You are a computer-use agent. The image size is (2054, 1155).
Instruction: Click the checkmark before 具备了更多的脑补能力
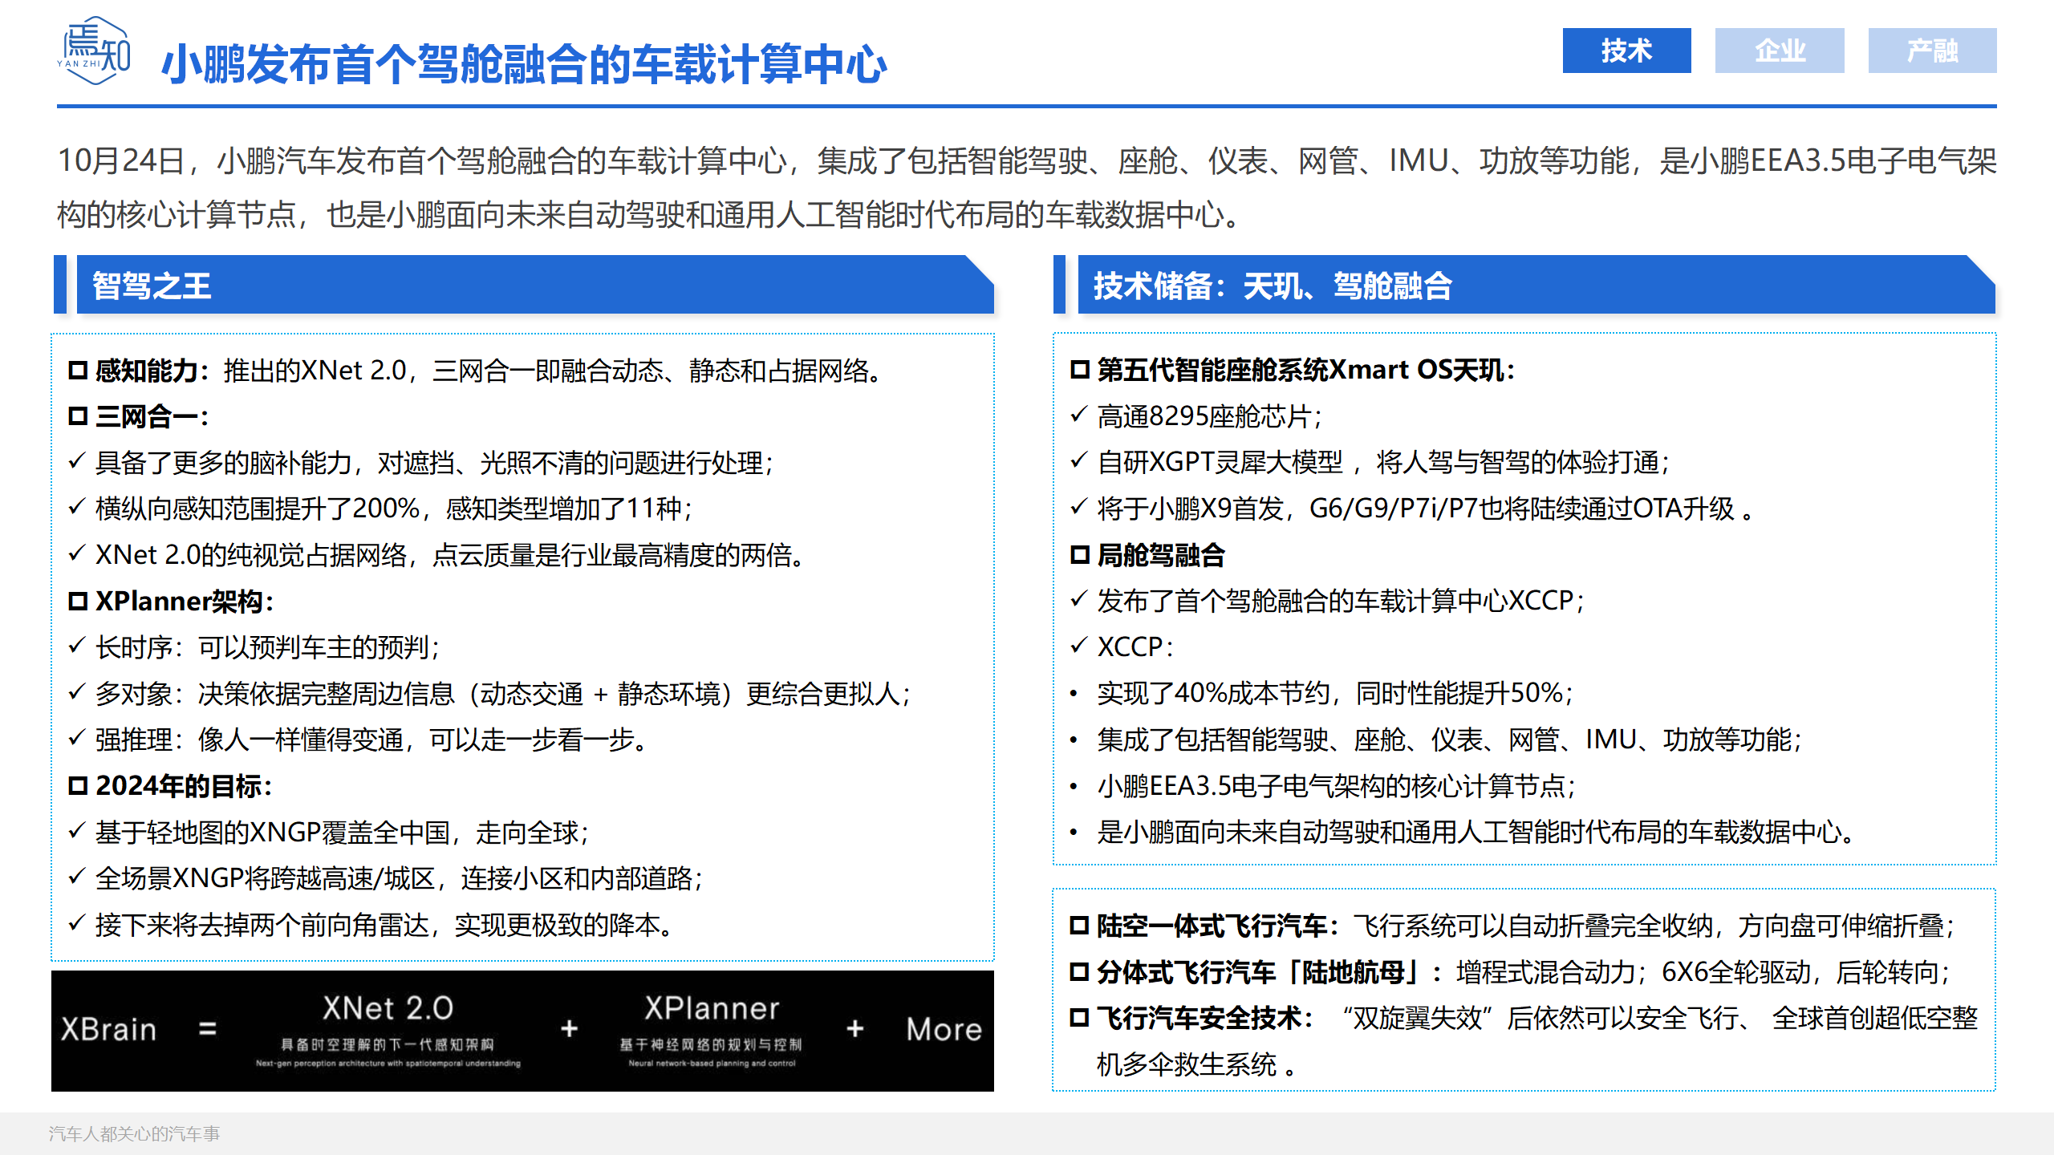(77, 461)
